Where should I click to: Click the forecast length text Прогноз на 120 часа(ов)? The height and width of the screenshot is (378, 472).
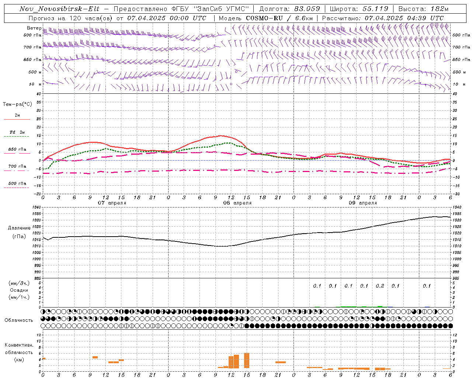pos(70,18)
